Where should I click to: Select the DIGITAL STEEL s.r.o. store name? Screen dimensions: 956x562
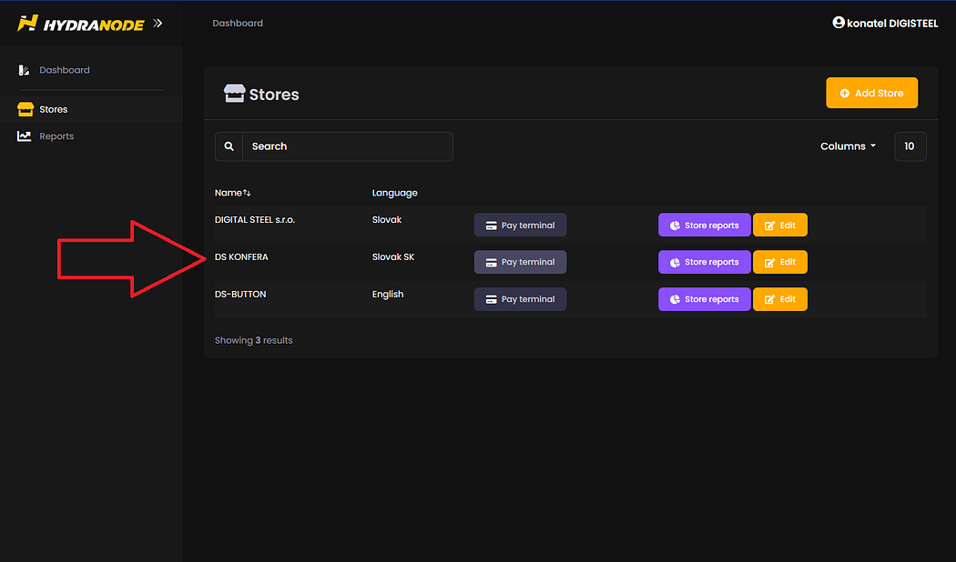tap(255, 220)
